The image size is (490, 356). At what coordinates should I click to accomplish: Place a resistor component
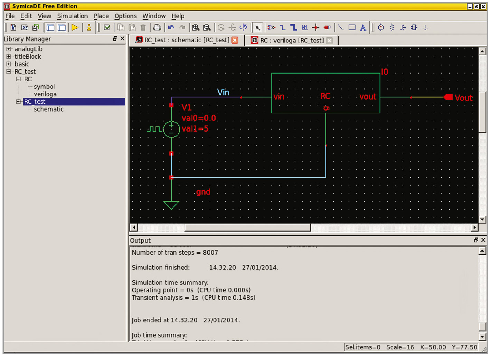tap(392, 27)
